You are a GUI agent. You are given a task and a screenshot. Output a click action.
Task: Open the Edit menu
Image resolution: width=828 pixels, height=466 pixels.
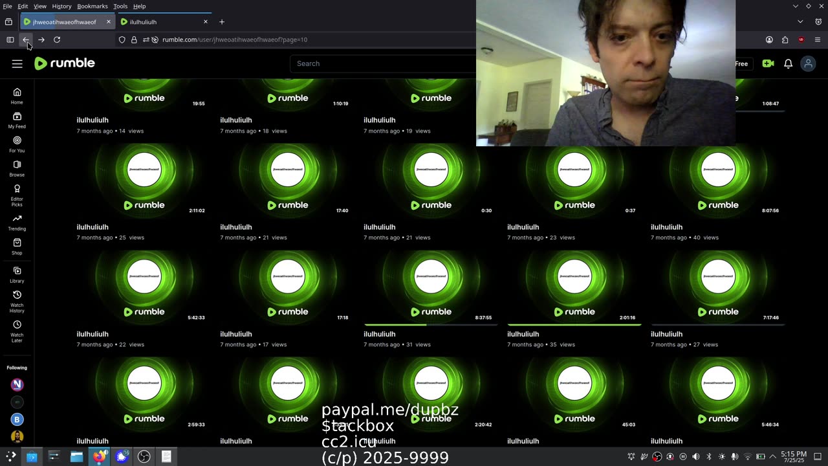(23, 6)
